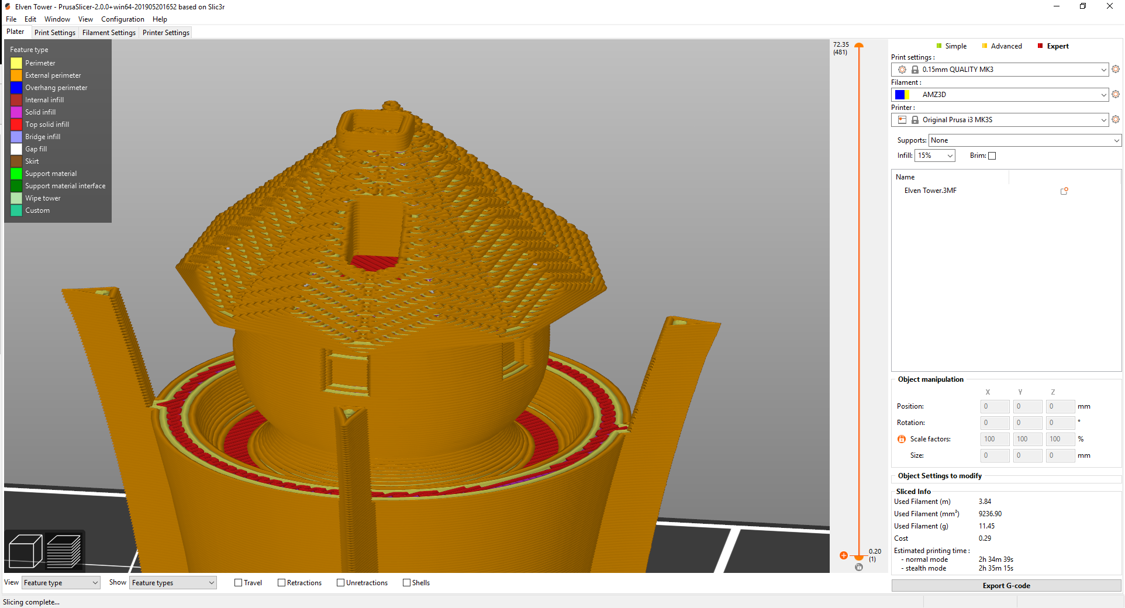Expand the Infill percentage dropdown
The image size is (1125, 608).
pyautogui.click(x=934, y=156)
